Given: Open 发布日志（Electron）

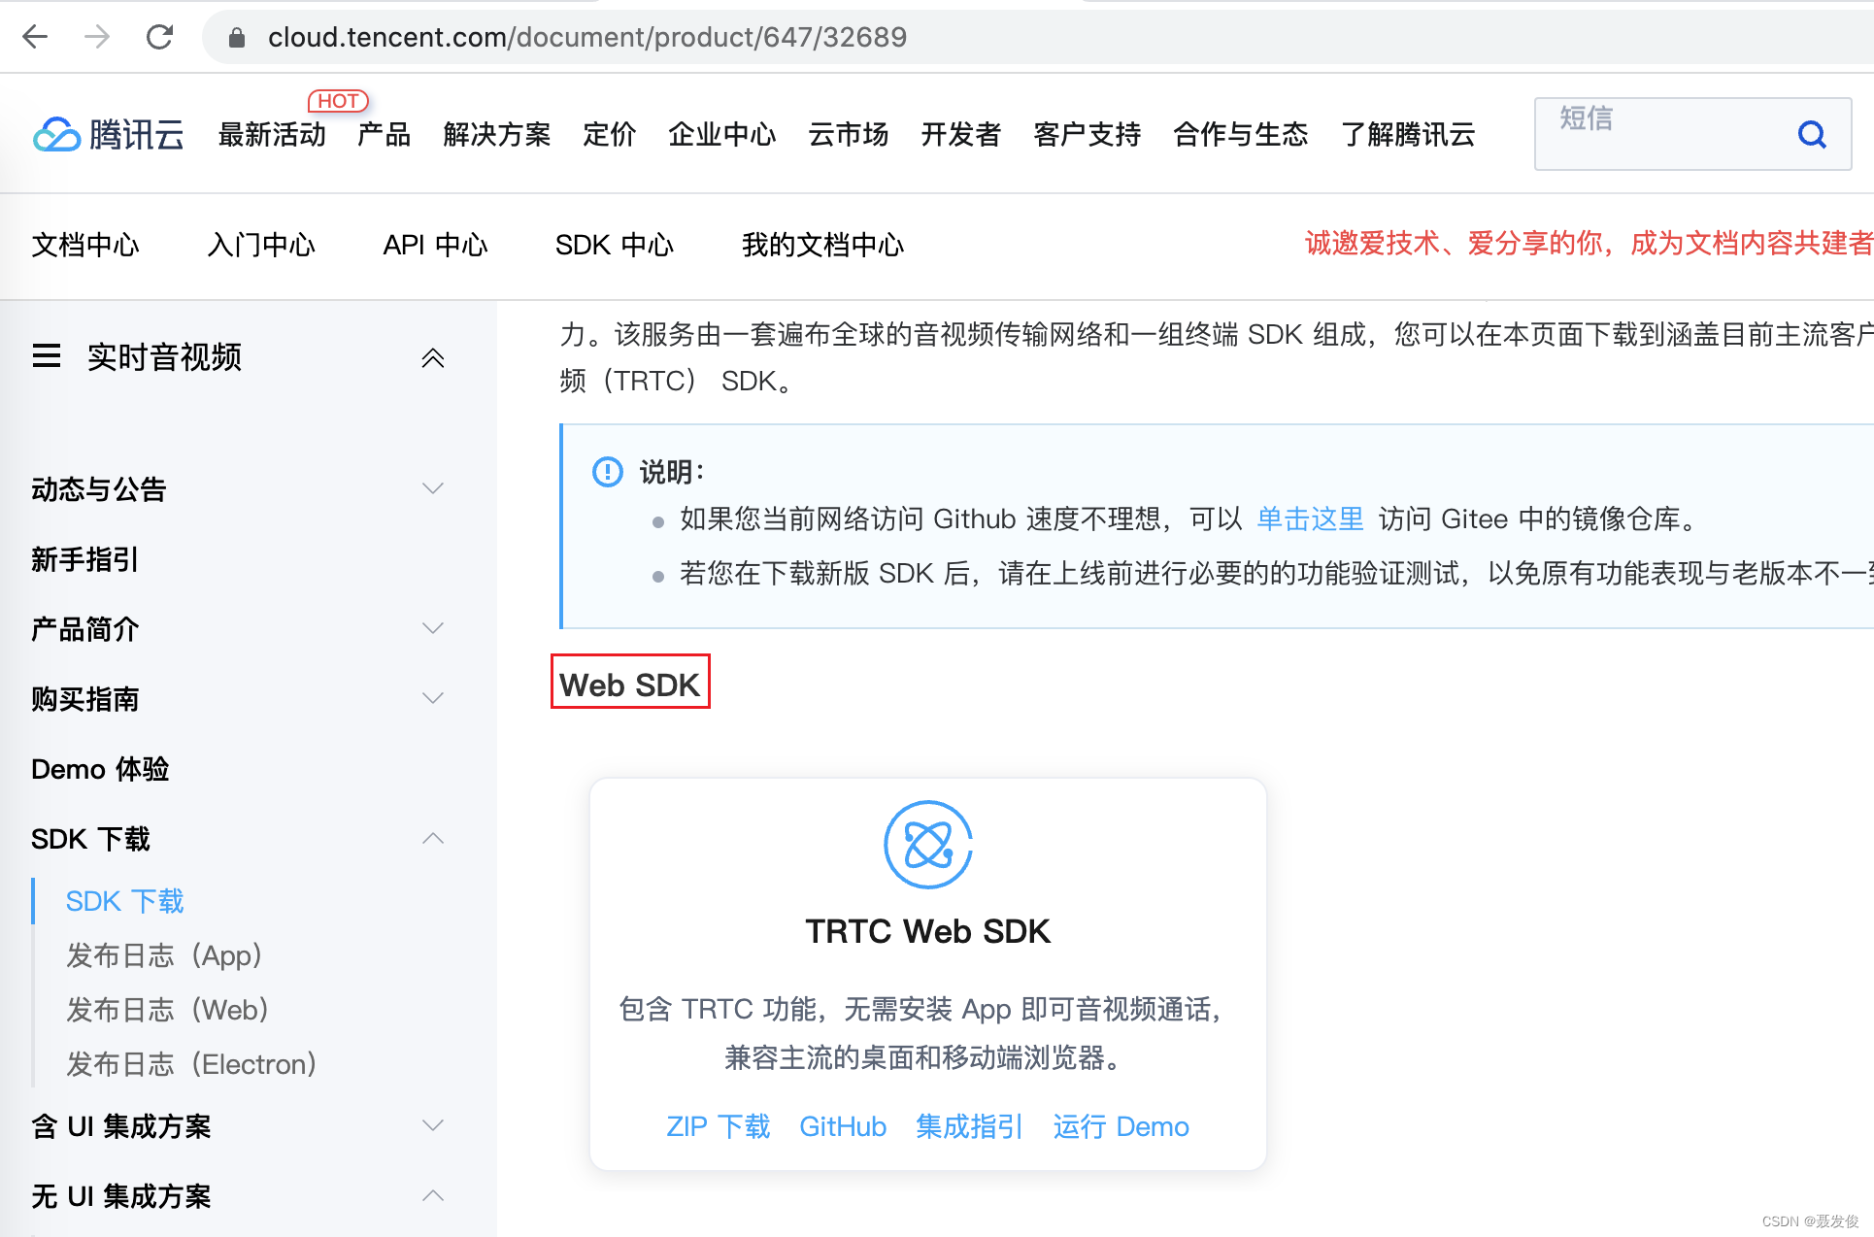Looking at the screenshot, I should coord(191,1064).
